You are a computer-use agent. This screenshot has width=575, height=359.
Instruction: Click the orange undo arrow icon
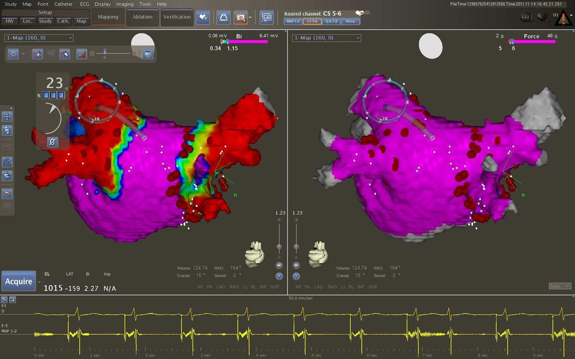(7, 193)
